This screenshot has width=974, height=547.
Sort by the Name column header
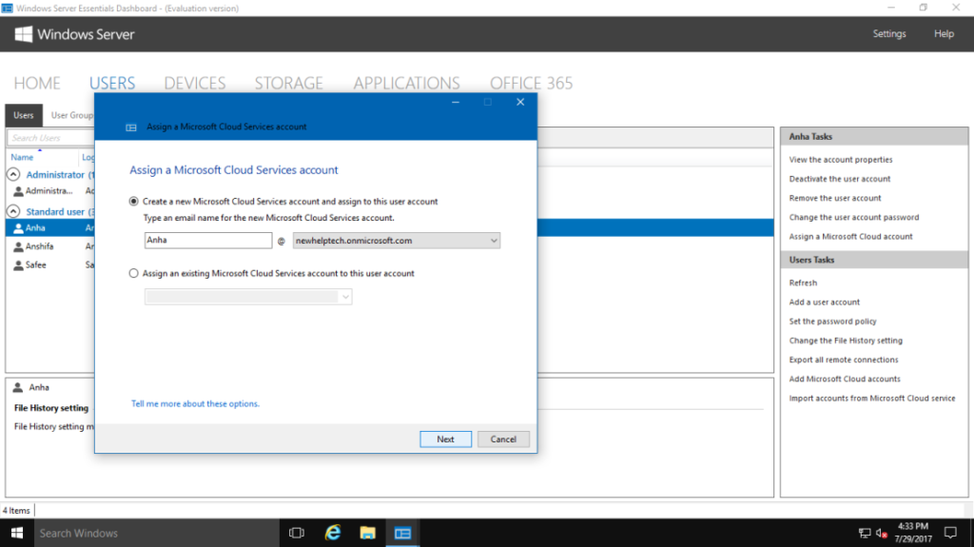[x=23, y=157]
